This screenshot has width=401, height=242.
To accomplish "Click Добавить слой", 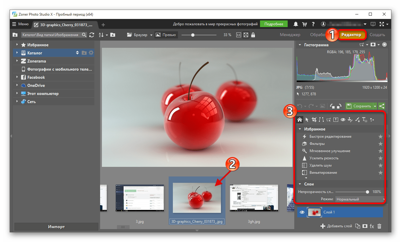I will (336, 226).
